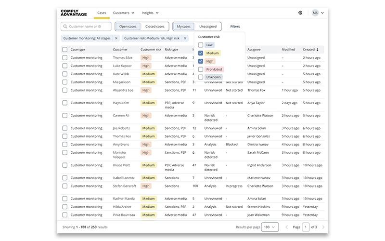385x241 pixels.
Task: Select the Stefan Bancroft case checkbox
Action: (65, 186)
